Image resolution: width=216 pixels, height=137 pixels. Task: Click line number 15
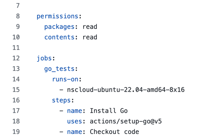(16, 90)
